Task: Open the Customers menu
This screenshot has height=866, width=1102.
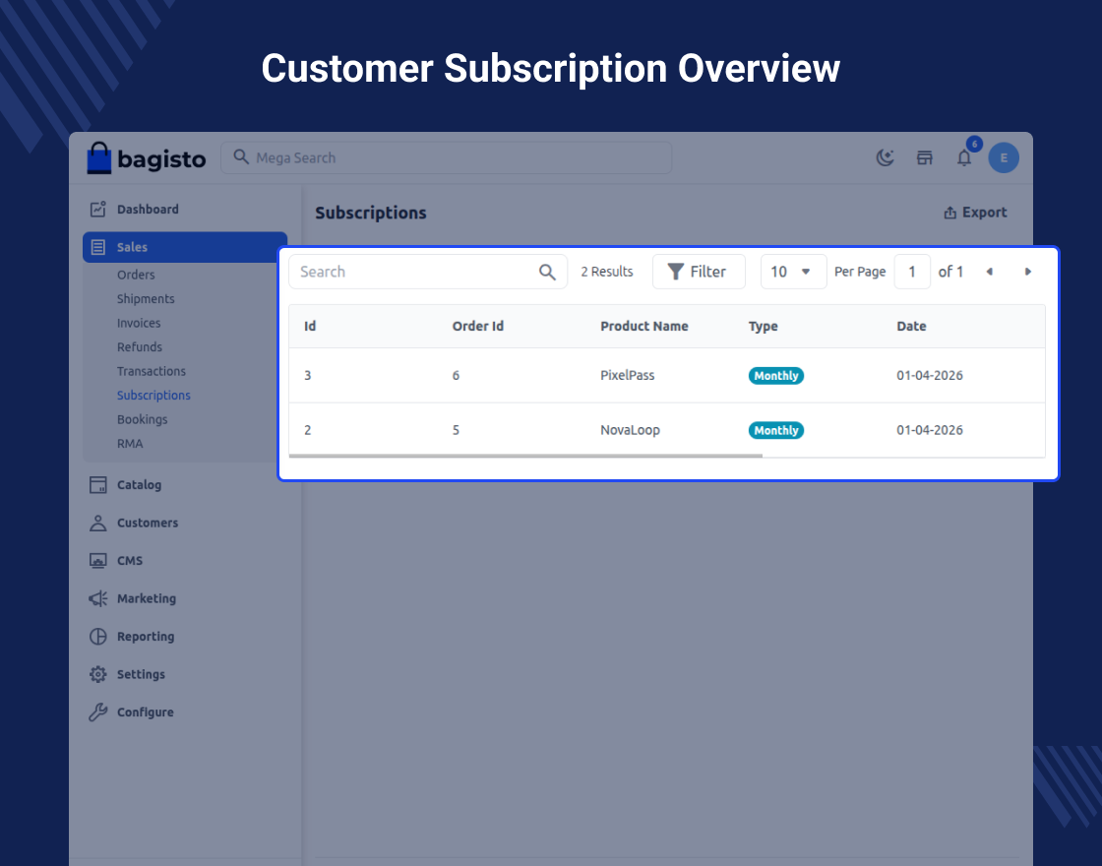Action: 147,523
